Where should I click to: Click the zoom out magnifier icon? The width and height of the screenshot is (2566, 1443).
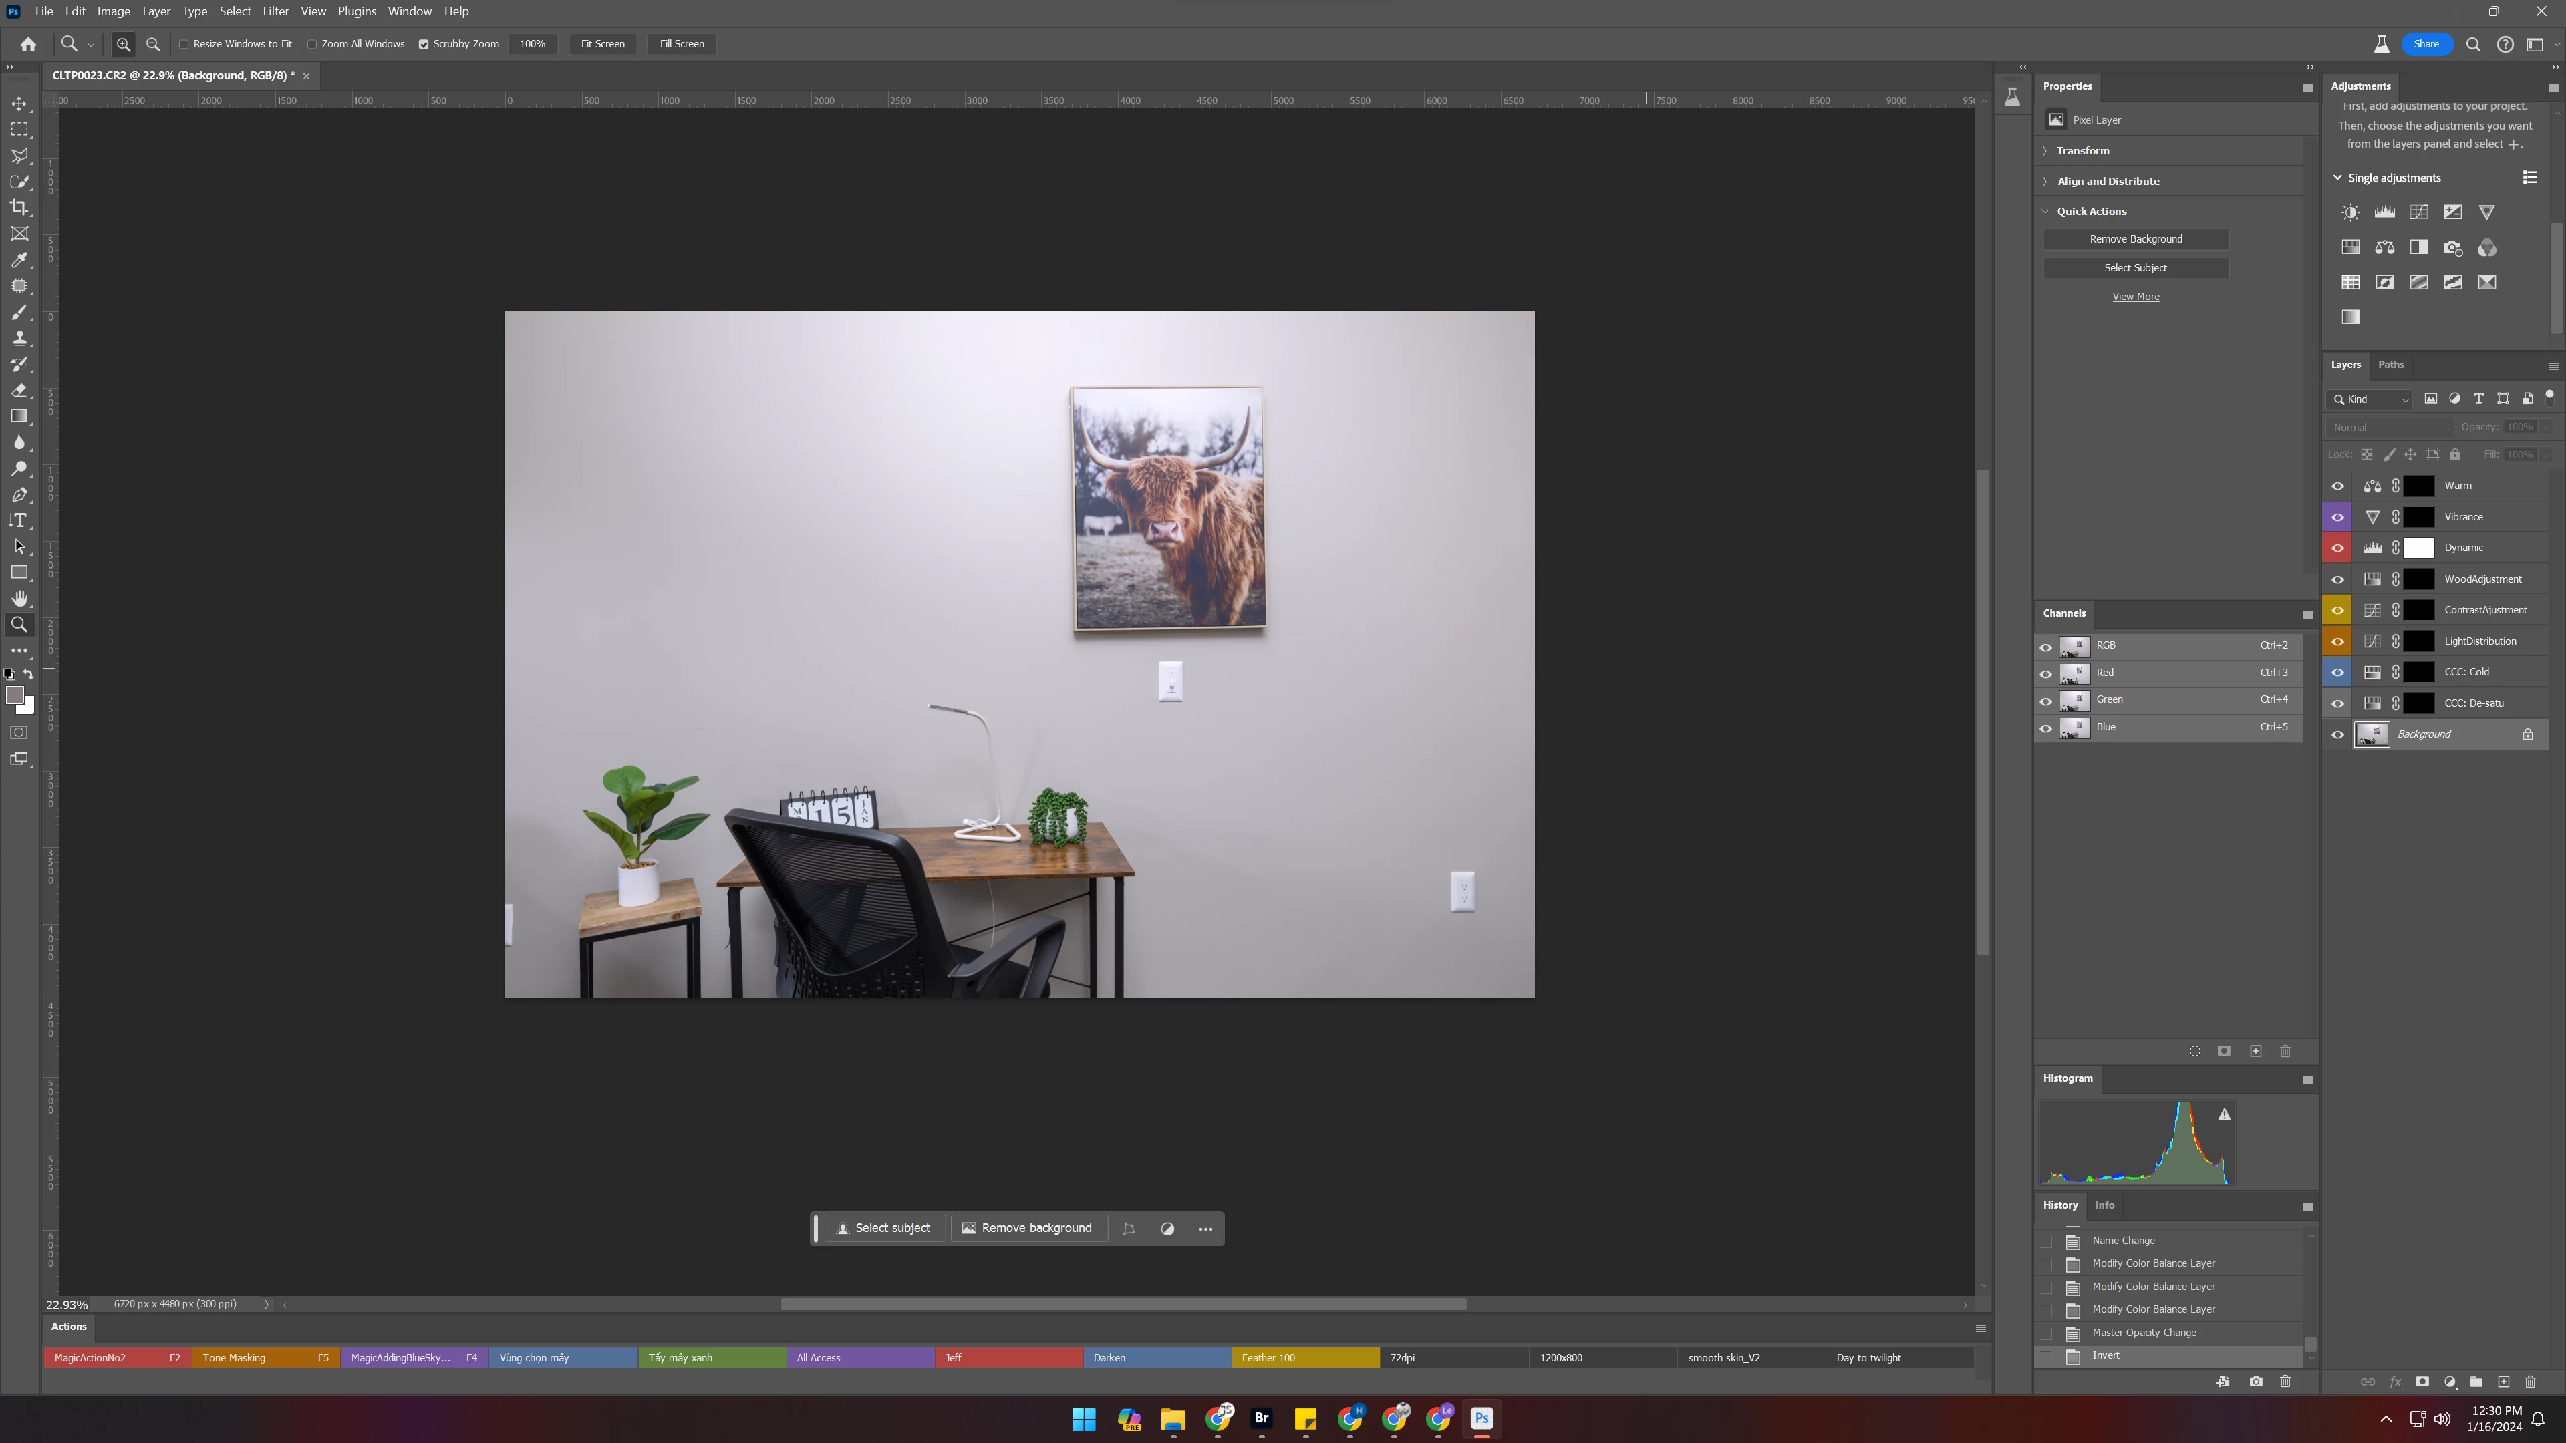click(154, 44)
